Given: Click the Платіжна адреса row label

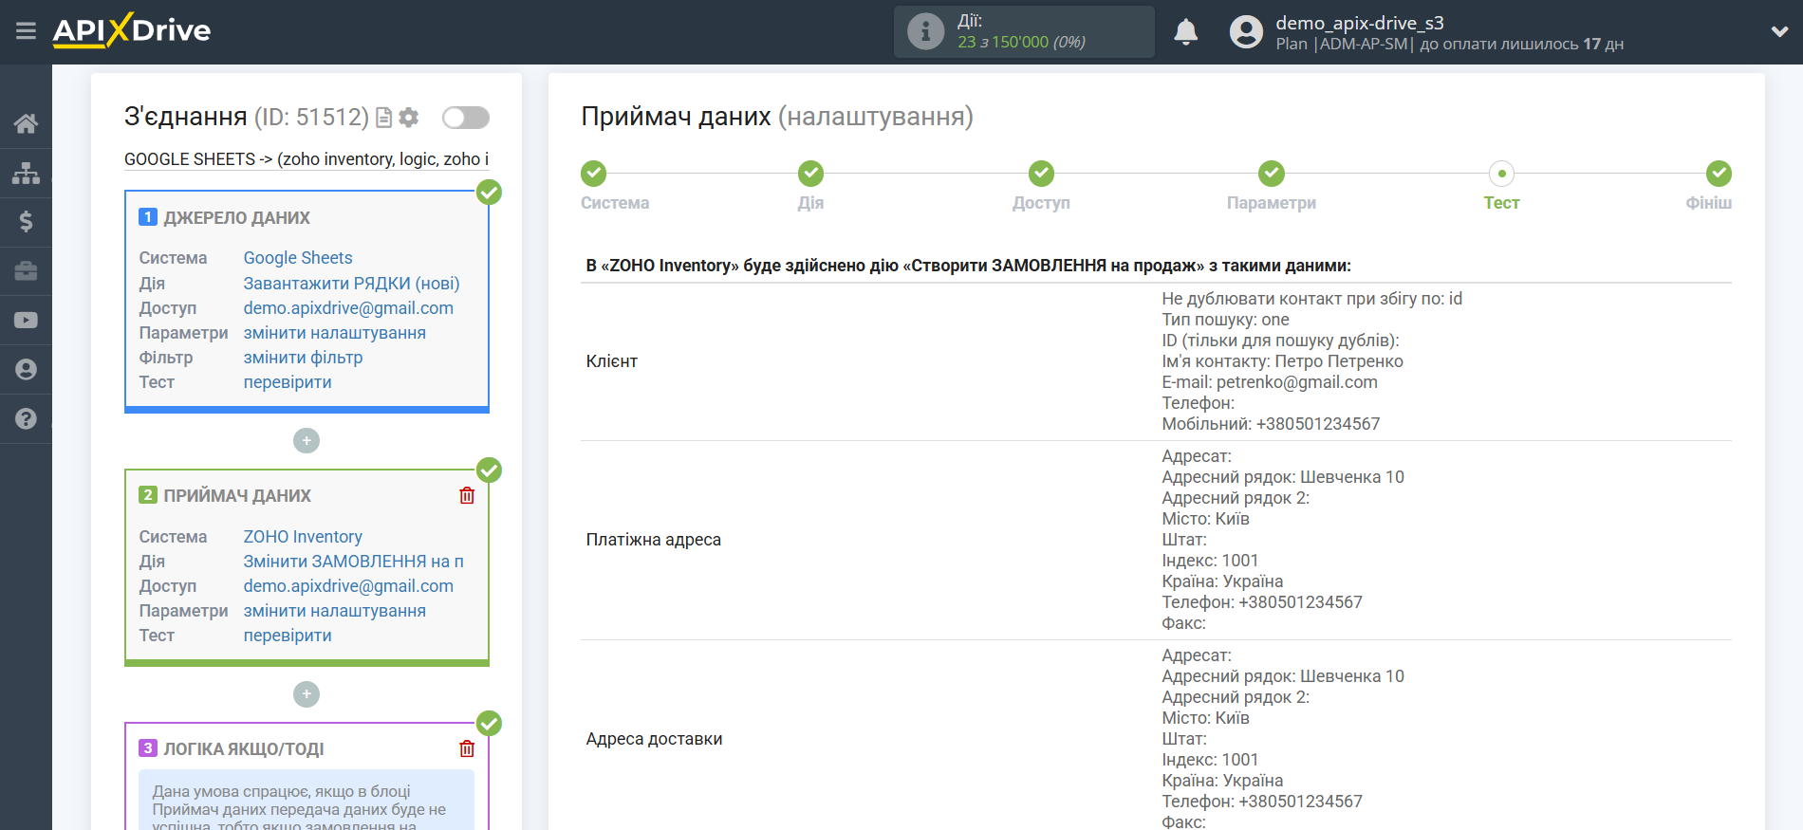Looking at the screenshot, I should point(654,540).
